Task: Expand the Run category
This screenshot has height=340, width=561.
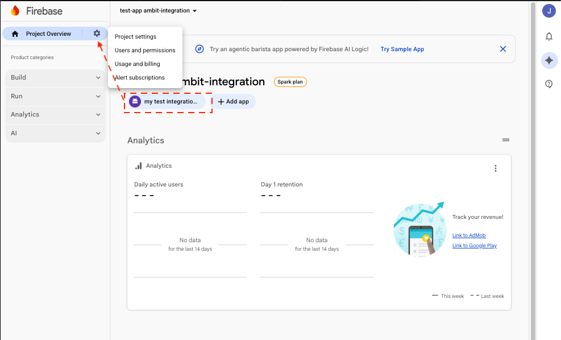Action: tap(55, 96)
